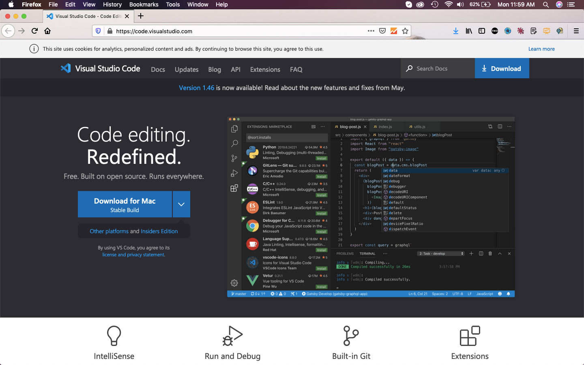
Task: Reload the page with the refresh icon
Action: [x=35, y=31]
